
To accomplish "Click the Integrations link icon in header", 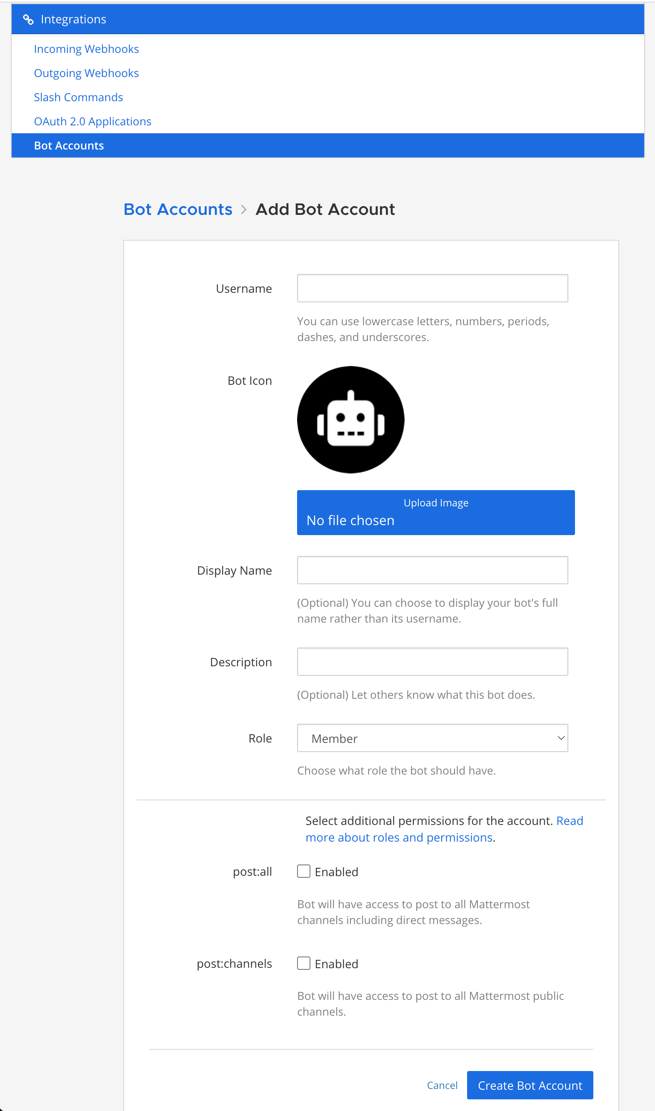I will (x=28, y=20).
